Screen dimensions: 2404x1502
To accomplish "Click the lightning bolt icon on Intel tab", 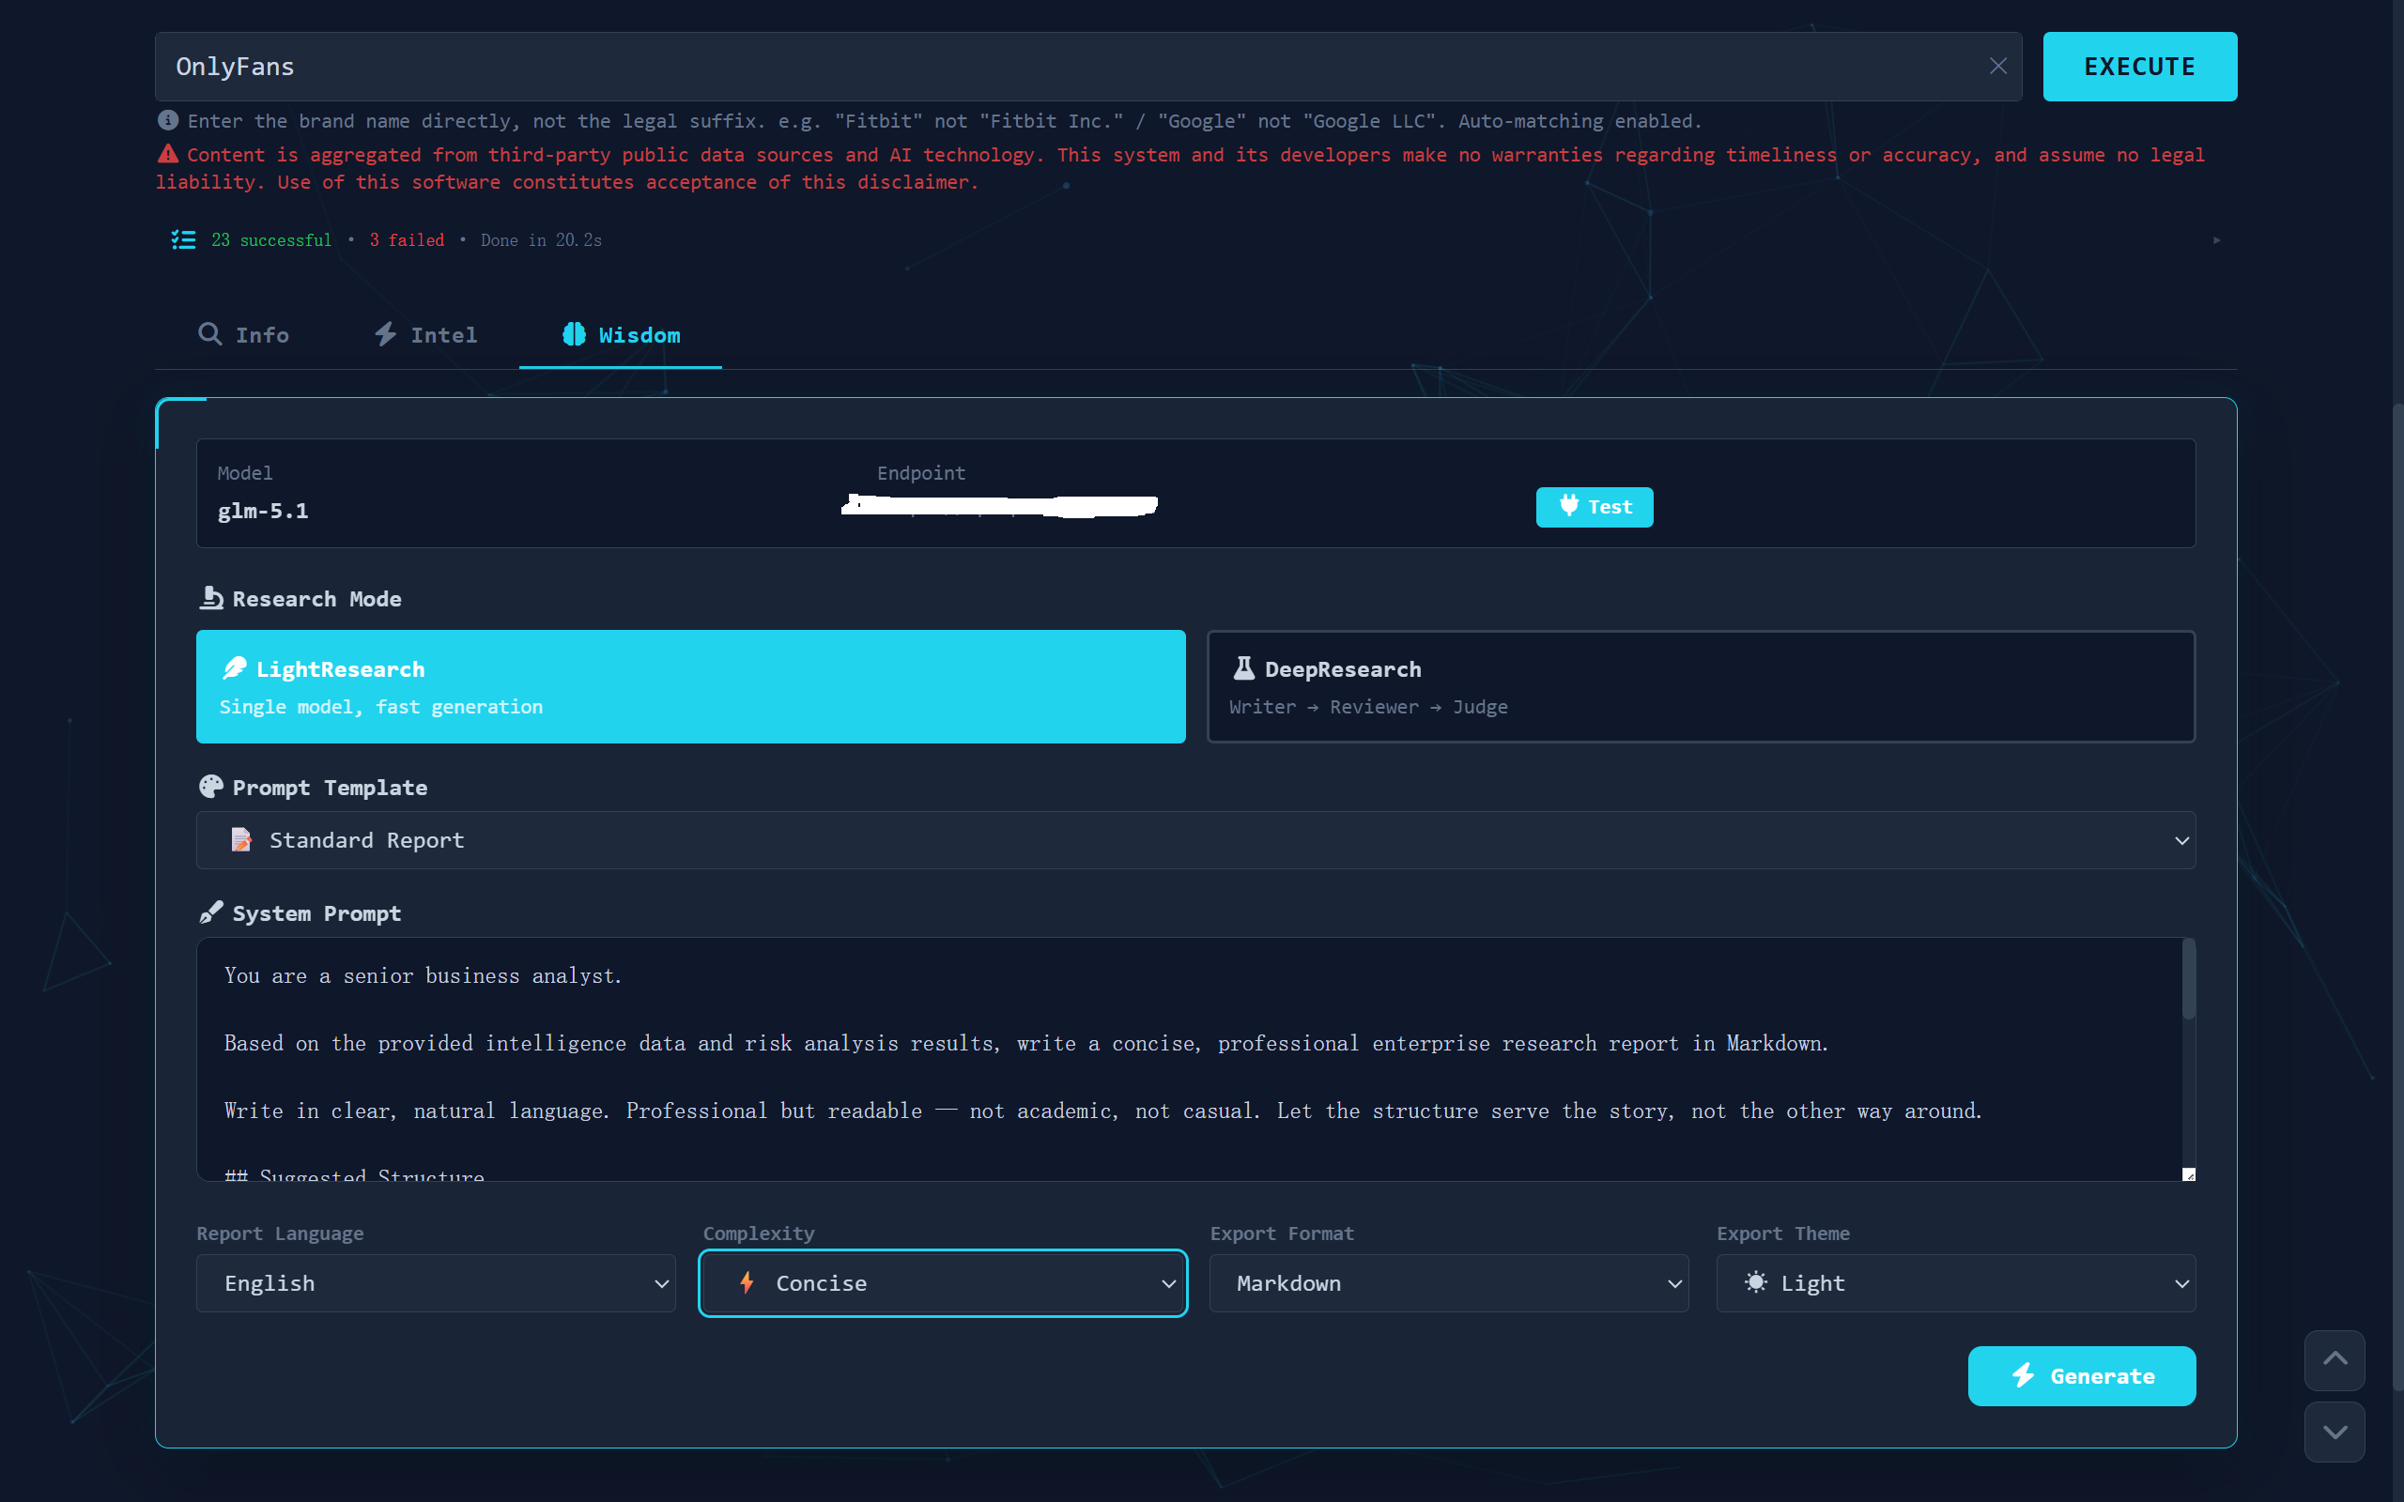I will pyautogui.click(x=385, y=334).
